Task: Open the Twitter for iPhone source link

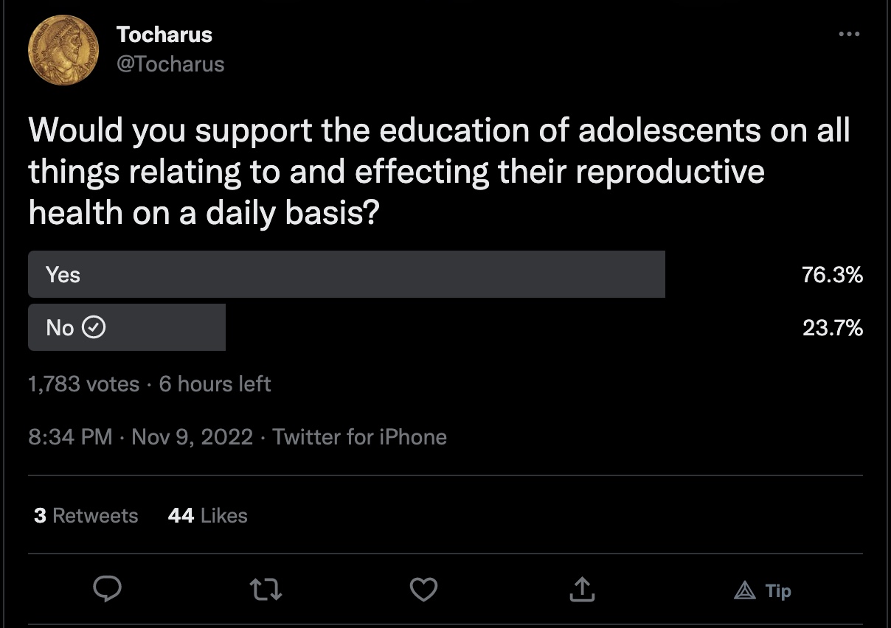Action: [359, 437]
